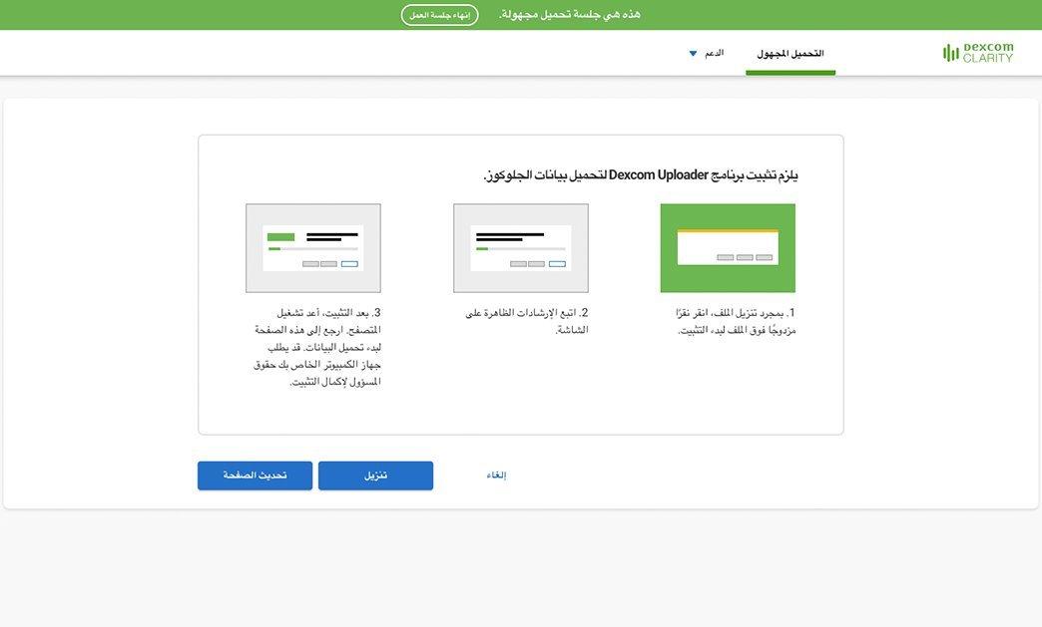The image size is (1042, 627).
Task: Open the الدعم menu label
Action: click(x=714, y=53)
